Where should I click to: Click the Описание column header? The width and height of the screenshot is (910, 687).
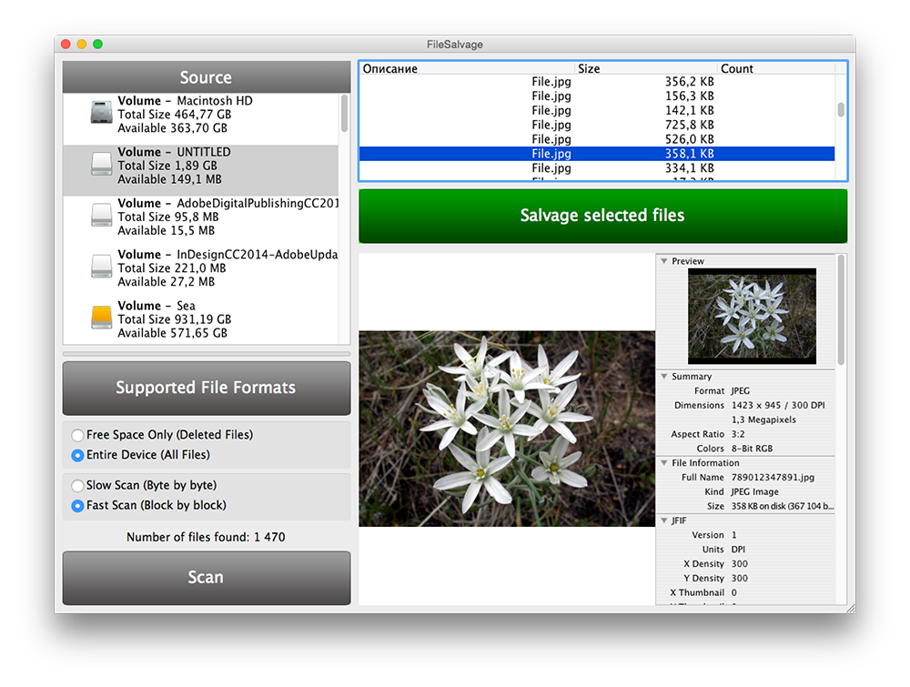click(x=468, y=68)
